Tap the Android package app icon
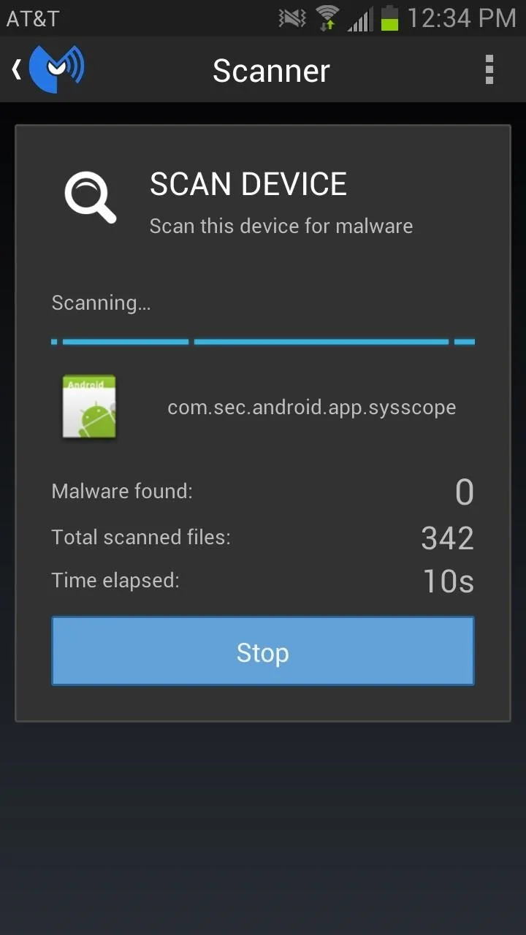The width and height of the screenshot is (526, 935). (x=88, y=407)
